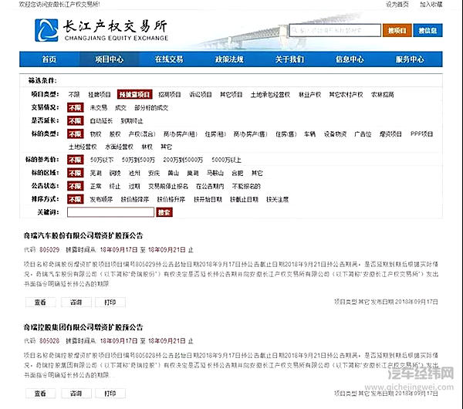The width and height of the screenshot is (463, 409).
Task: Click the 关键词 keyword input field
Action: pos(110,212)
